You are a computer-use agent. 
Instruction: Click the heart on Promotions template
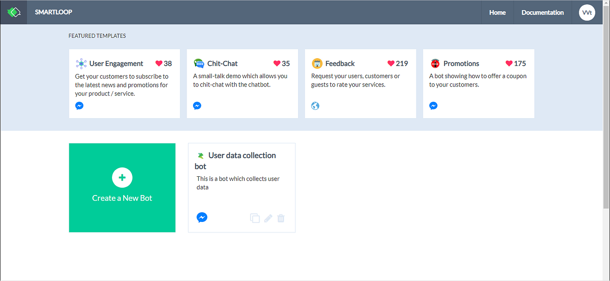(x=509, y=63)
